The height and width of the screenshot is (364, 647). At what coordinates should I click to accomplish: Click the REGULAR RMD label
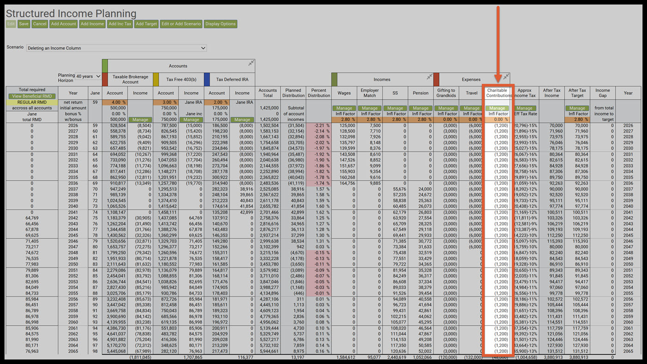(x=32, y=102)
